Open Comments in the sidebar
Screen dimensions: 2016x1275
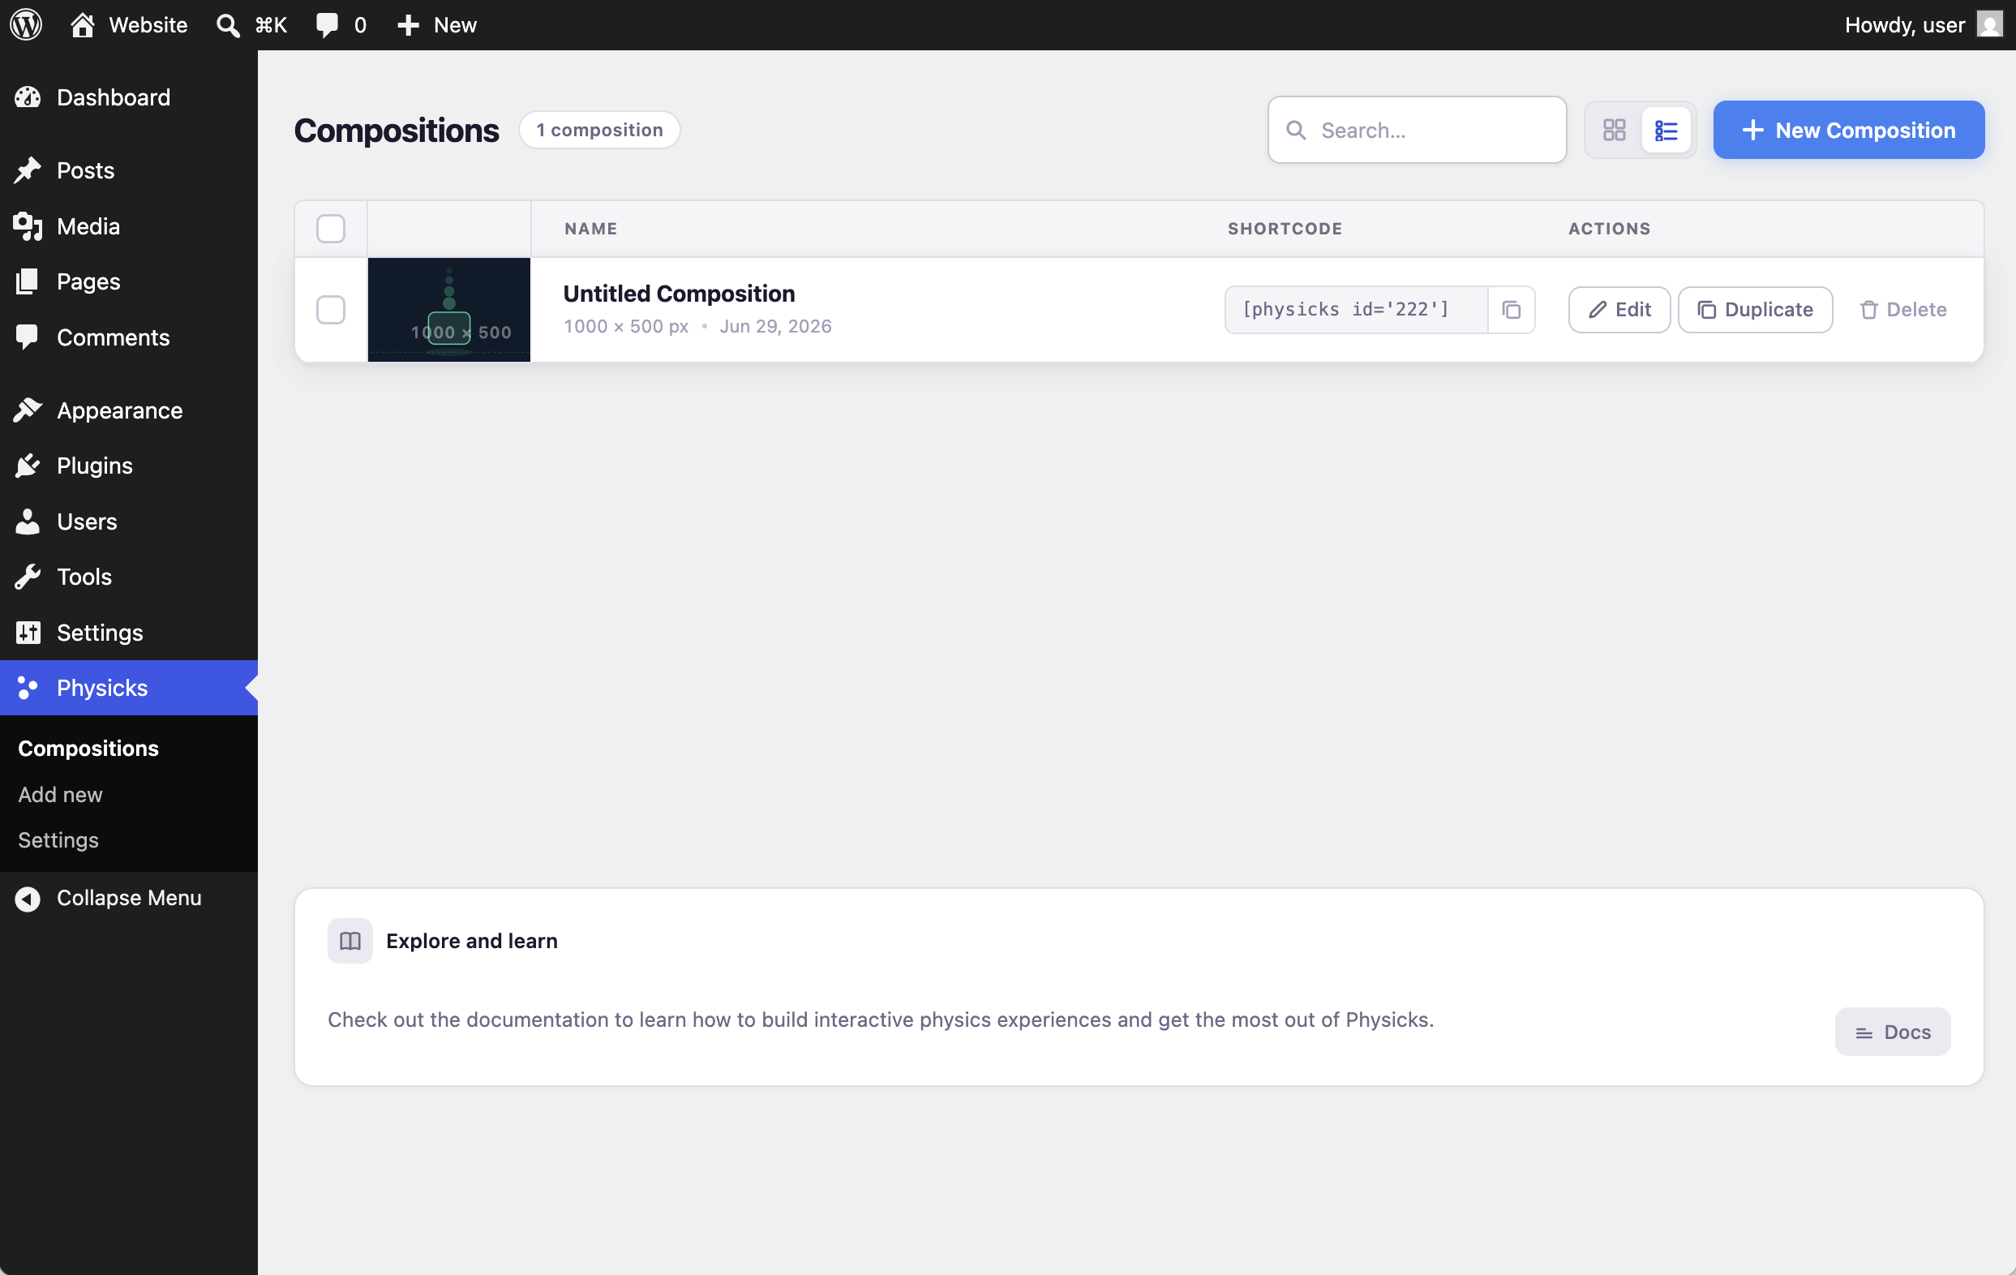coord(129,337)
